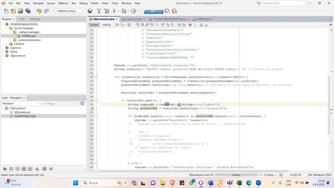Image resolution: width=334 pixels, height=188 pixels.
Task: Click the New File toolbar icon
Action: pos(6,11)
